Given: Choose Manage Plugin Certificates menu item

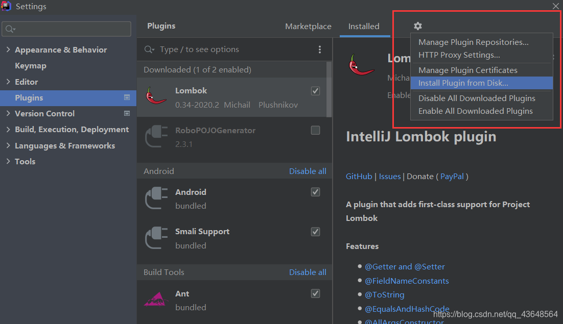Looking at the screenshot, I should pos(481,70).
